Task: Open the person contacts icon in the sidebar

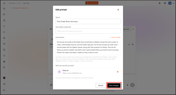Action: (x=4, y=26)
